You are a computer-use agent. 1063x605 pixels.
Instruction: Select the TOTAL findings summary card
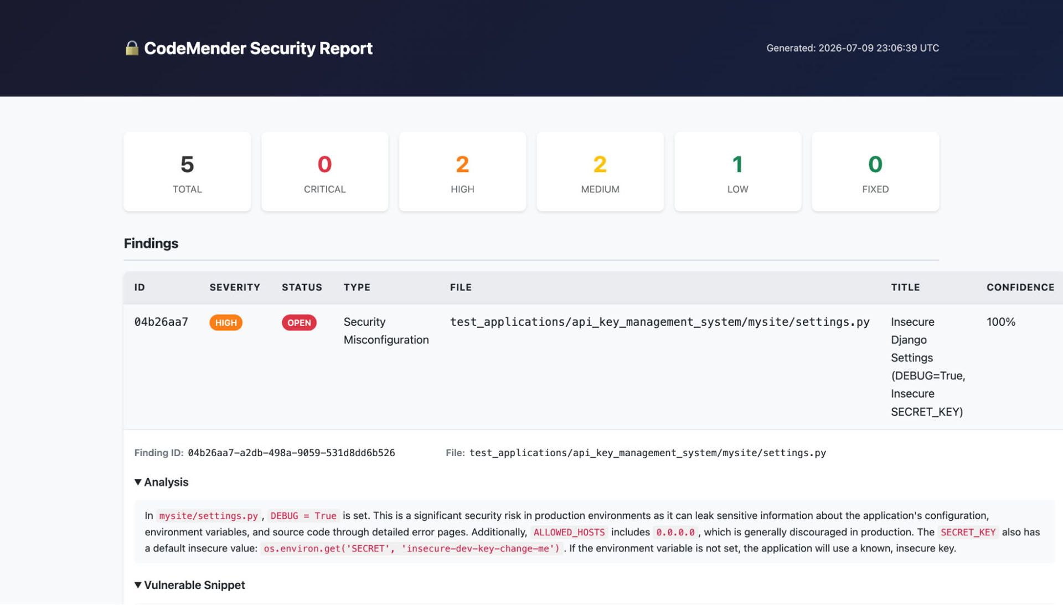pyautogui.click(x=187, y=172)
